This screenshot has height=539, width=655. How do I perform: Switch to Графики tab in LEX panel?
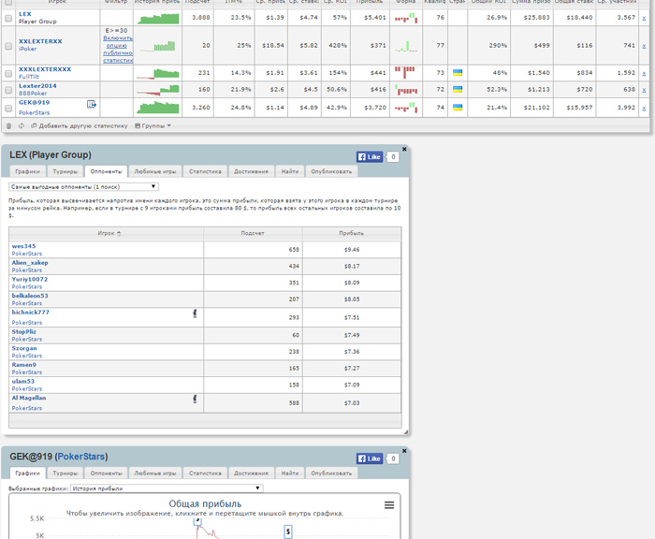tap(27, 171)
